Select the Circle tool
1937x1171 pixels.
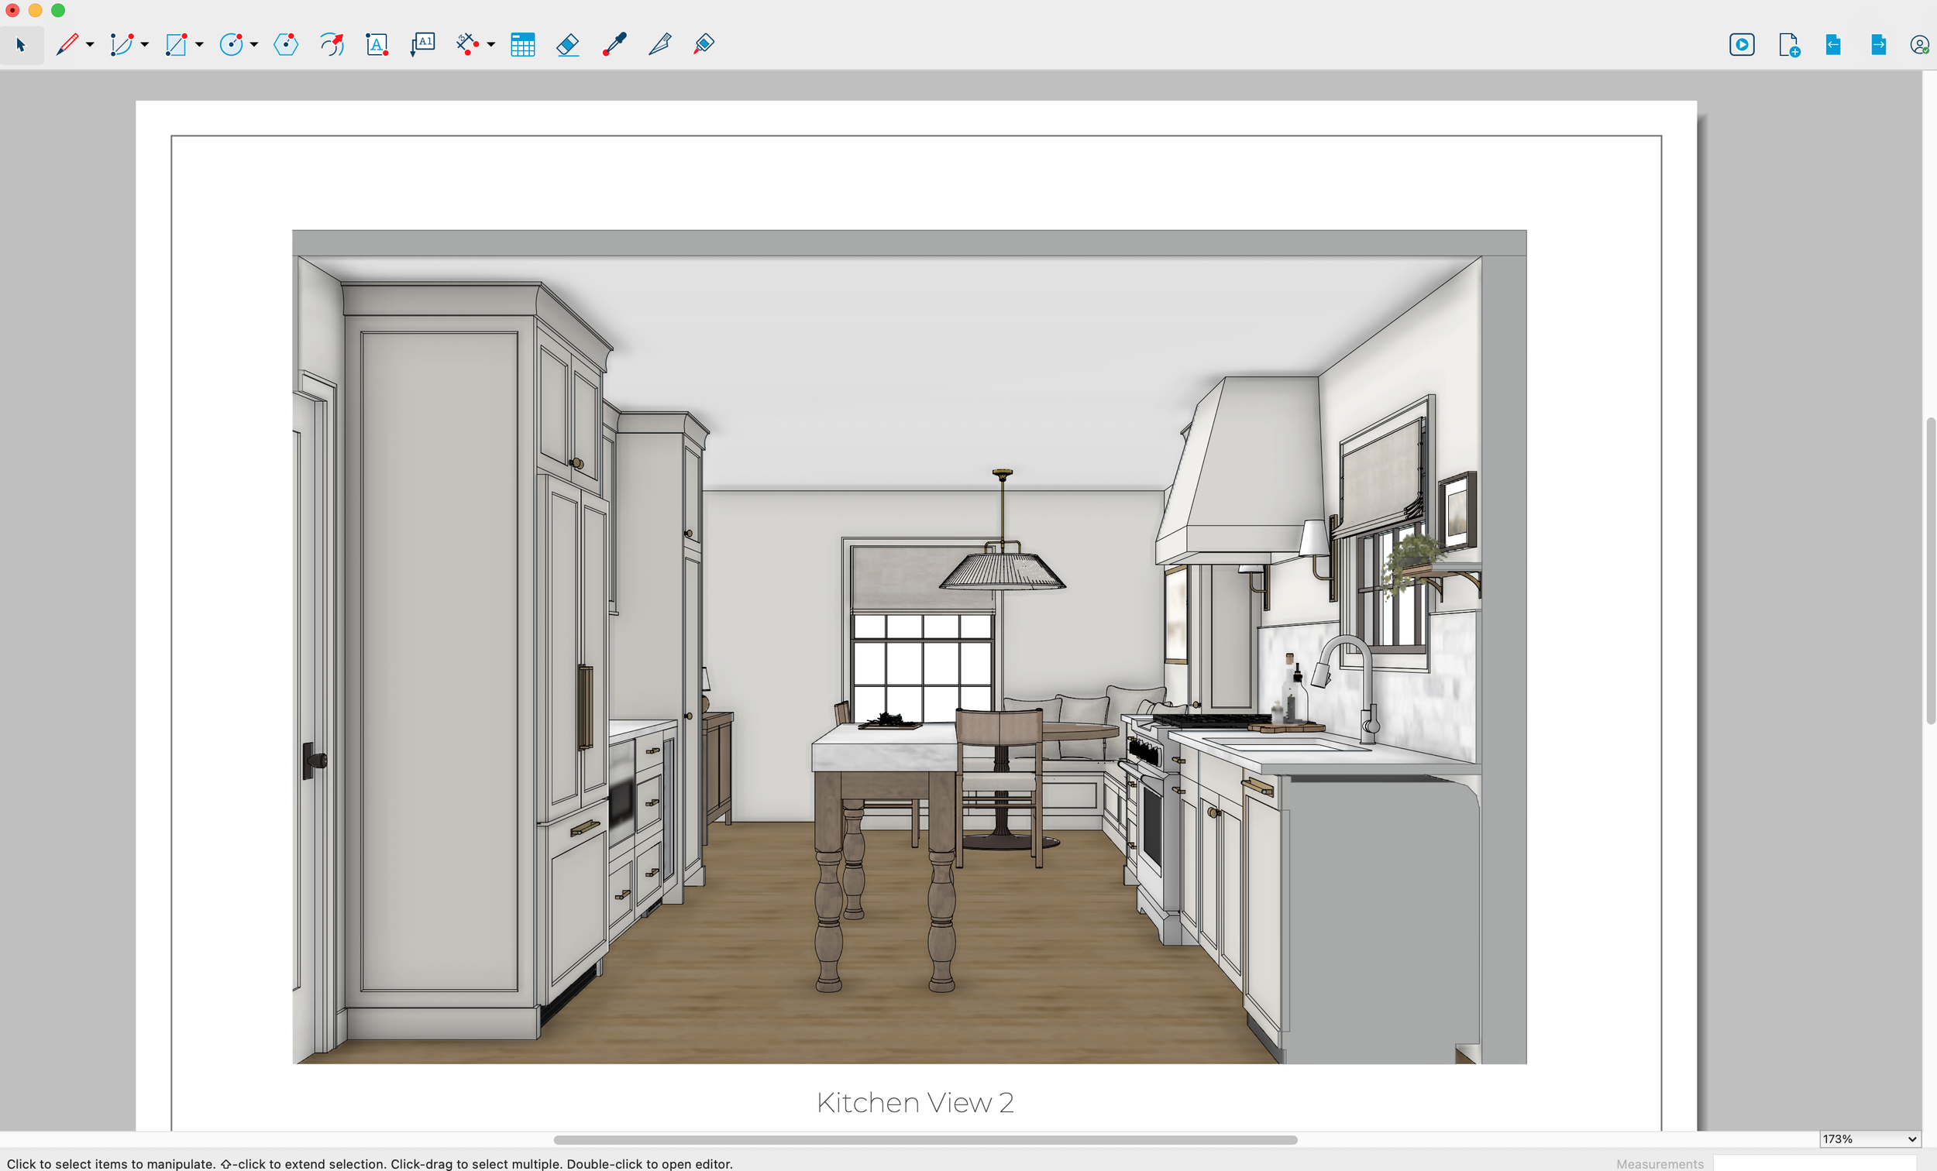232,45
